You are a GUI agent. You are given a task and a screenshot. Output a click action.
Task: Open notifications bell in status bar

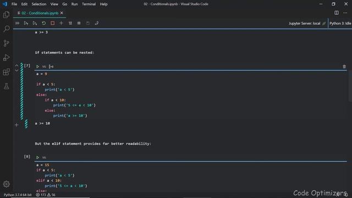tap(346, 195)
